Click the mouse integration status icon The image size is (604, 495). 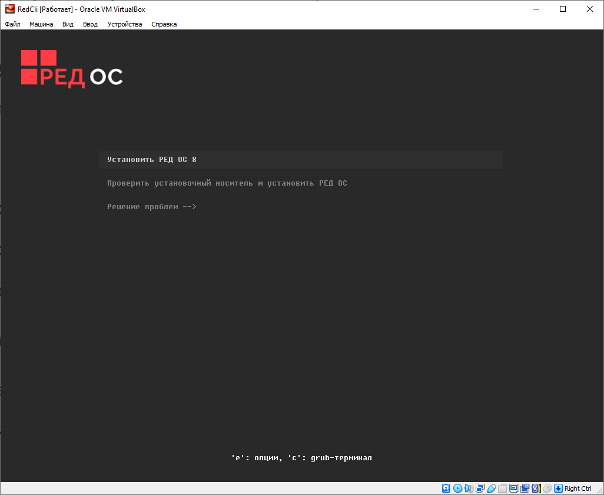pos(547,489)
